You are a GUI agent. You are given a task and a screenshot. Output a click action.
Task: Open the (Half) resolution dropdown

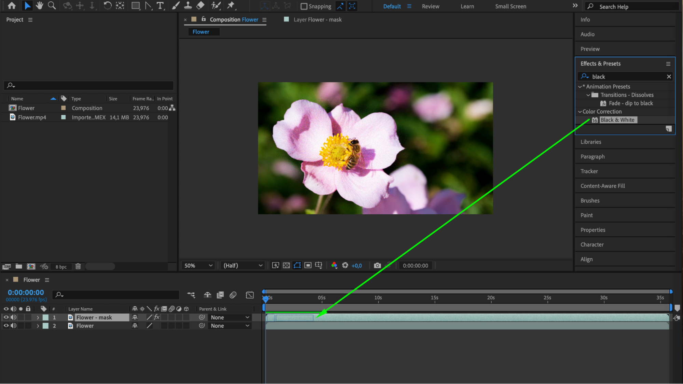[243, 266]
